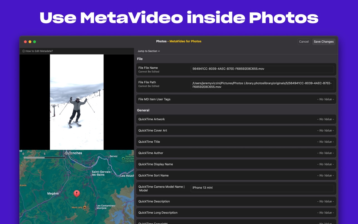The width and height of the screenshot is (358, 224).
Task: Click the green fullscreen window button
Action: point(35,42)
